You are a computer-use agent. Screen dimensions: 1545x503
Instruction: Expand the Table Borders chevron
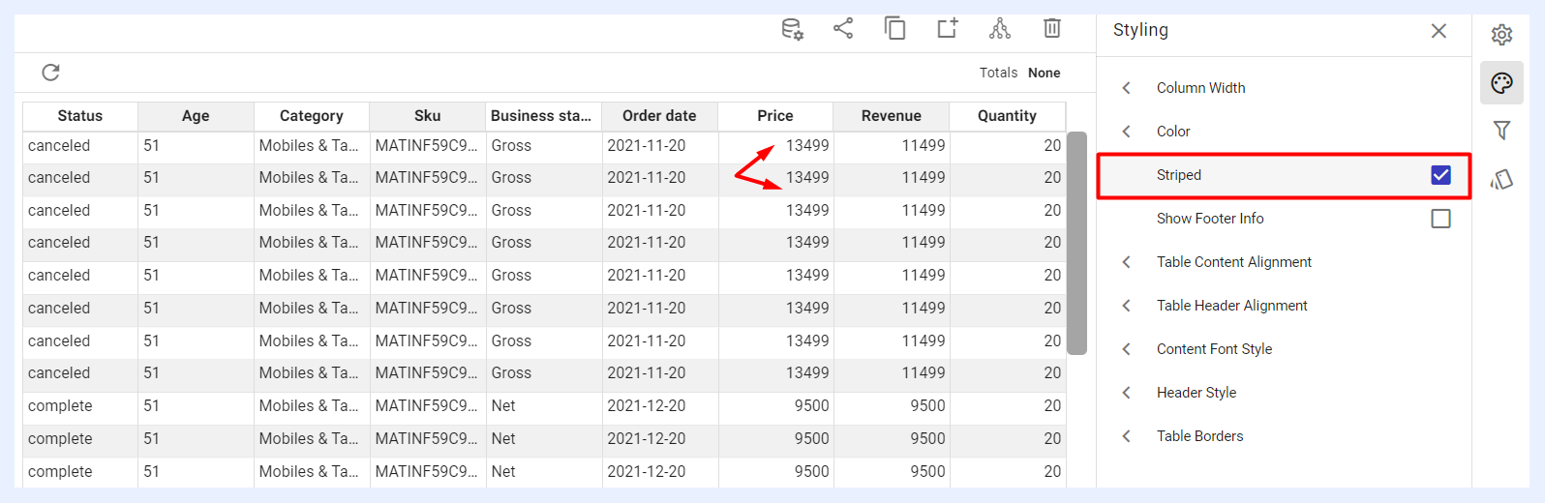click(1126, 436)
